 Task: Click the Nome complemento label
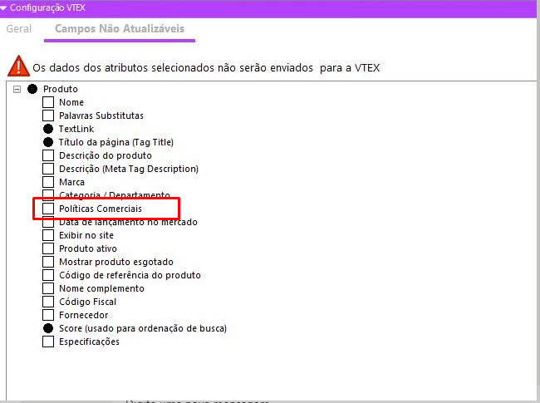click(x=101, y=288)
